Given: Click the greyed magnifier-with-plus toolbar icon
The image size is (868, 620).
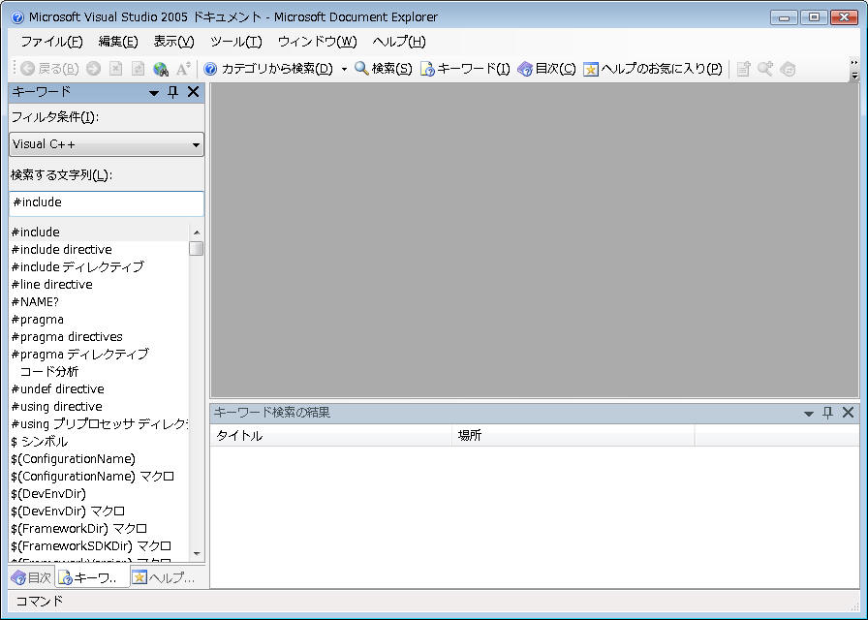Looking at the screenshot, I should coord(765,69).
